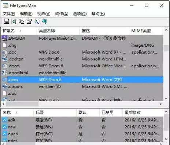Image resolution: width=170 pixels, height=145 pixels.
Task: Select the new action name
Action: coord(12,127)
